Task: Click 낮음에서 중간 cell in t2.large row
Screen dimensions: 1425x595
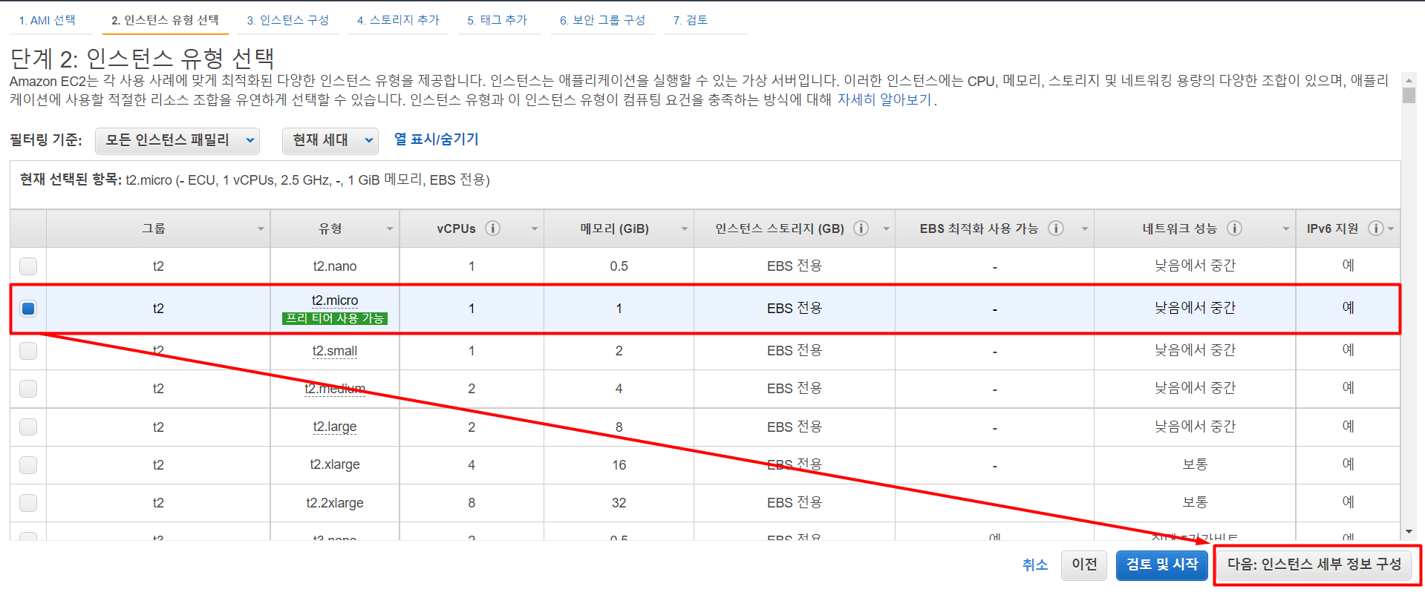Action: coord(1196,427)
